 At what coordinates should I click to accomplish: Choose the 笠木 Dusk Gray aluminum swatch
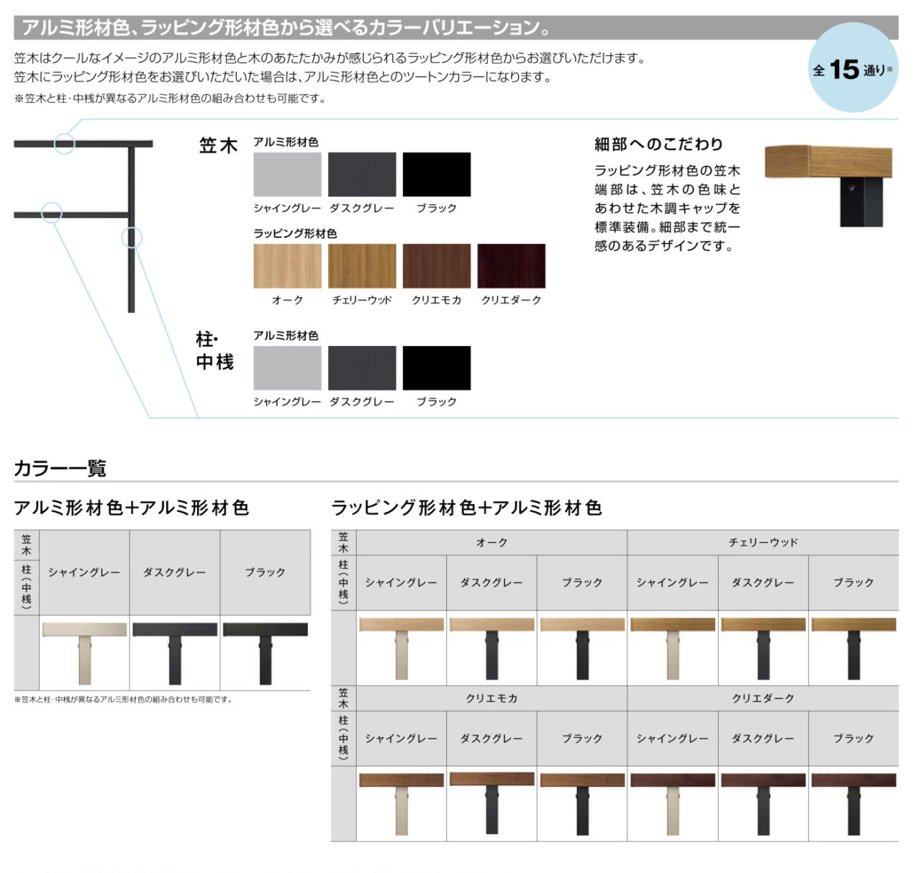362,174
